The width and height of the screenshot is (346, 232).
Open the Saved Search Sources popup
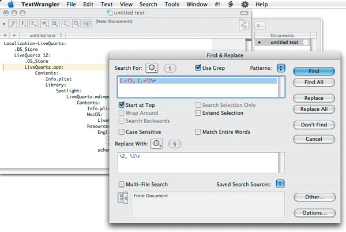[280, 184]
